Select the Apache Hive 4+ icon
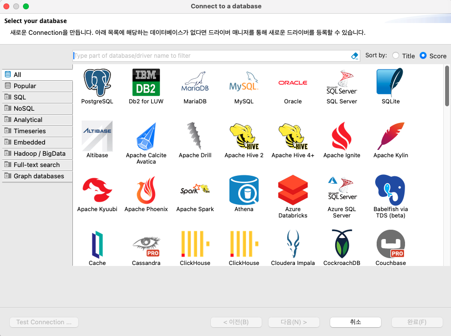 point(293,136)
